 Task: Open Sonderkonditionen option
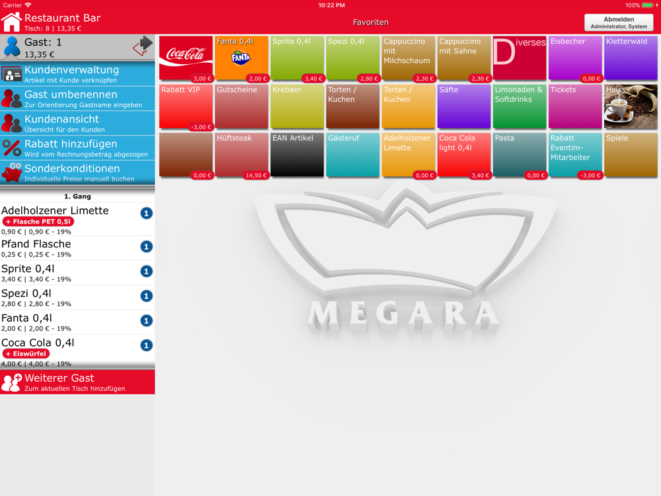[x=77, y=173]
